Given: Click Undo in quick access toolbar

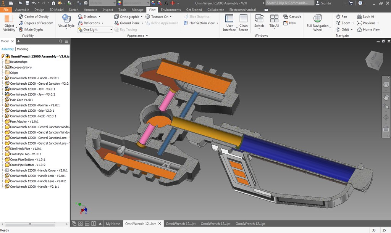Looking at the screenshot, I should pyautogui.click(x=34, y=3).
